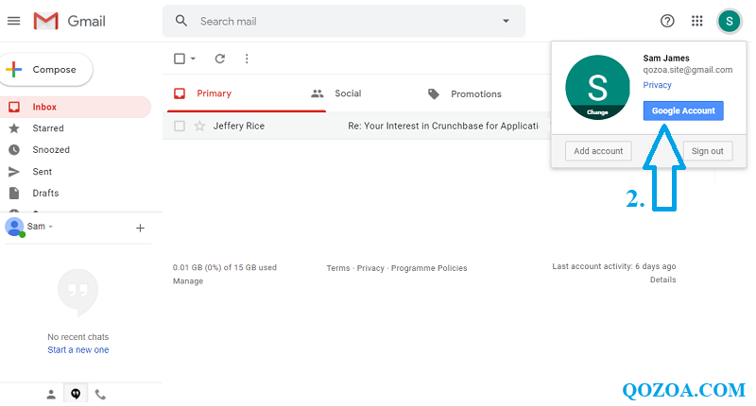Click the Starred folder star icon
The image size is (756, 406).
14,128
